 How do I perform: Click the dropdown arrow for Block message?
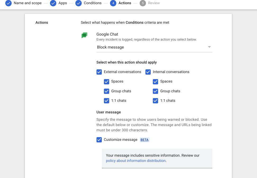click(x=209, y=47)
